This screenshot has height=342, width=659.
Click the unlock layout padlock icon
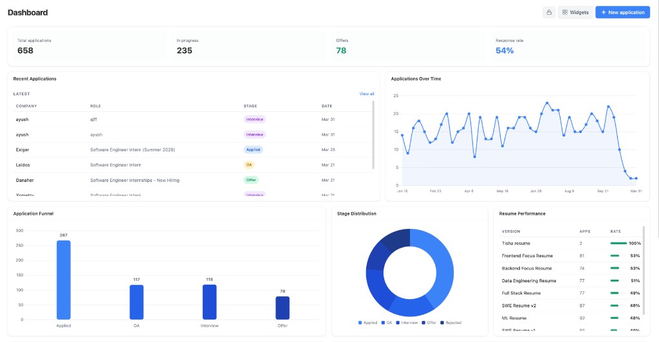coord(549,12)
